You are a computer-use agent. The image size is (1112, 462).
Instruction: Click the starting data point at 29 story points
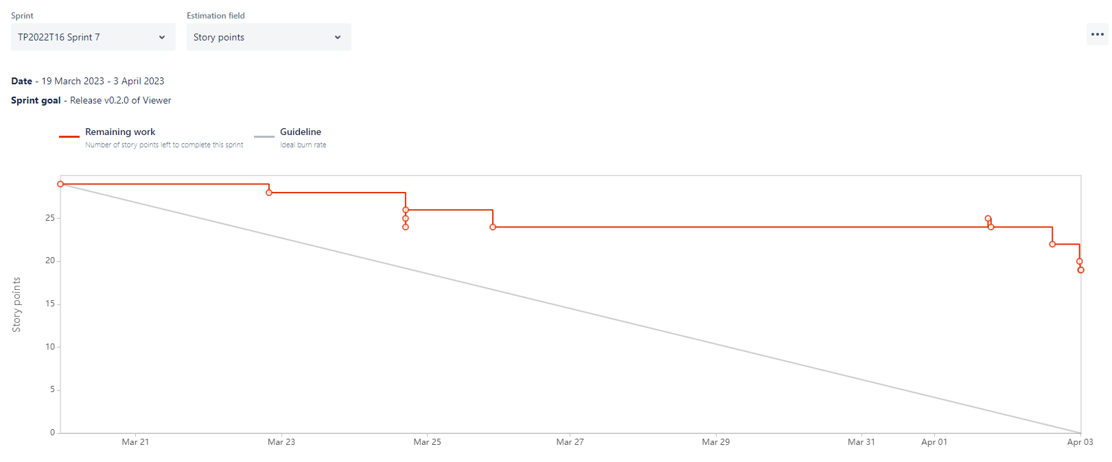point(60,184)
